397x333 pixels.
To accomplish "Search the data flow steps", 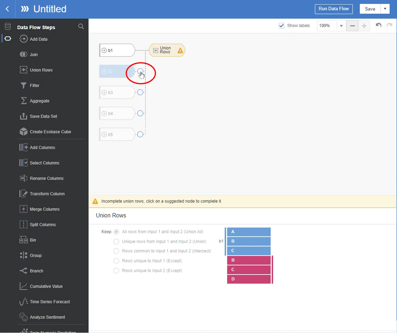I will [x=81, y=26].
